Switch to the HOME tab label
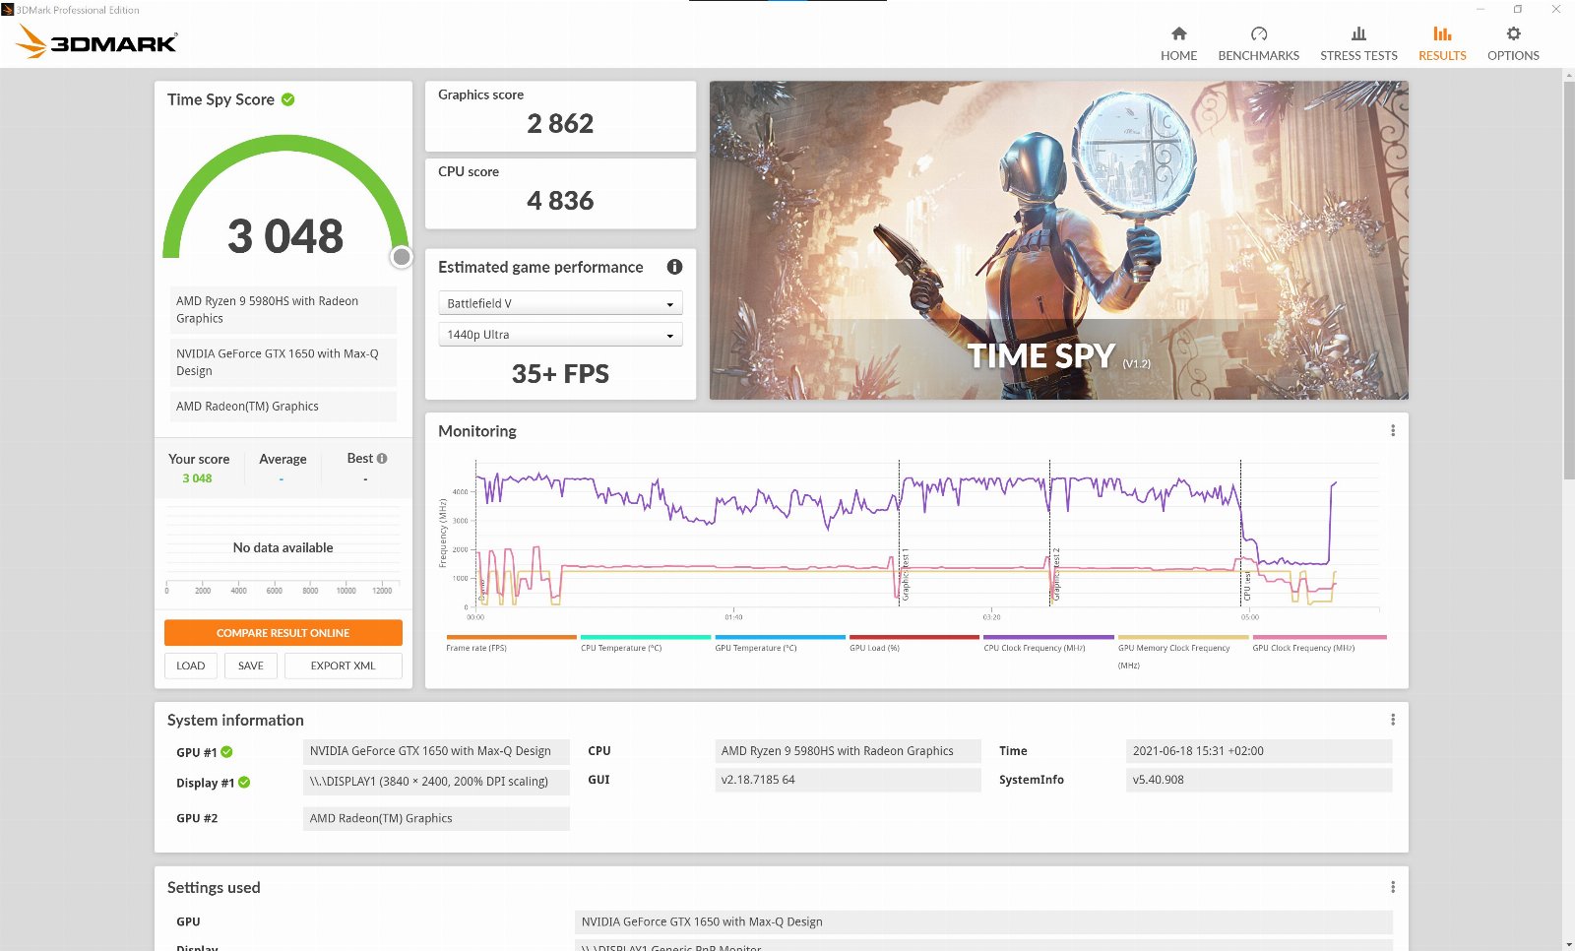Screen dimensions: 1575x951 1178,56
